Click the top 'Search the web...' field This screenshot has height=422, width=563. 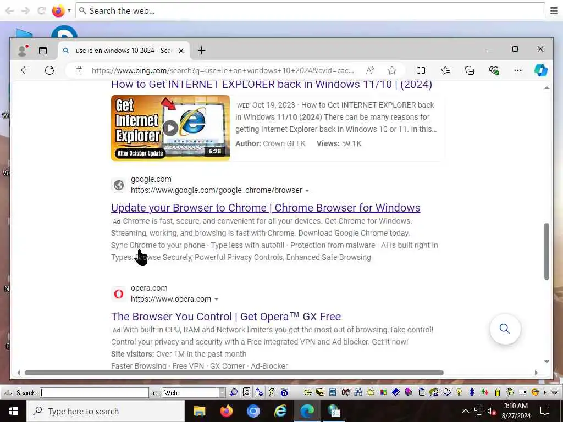click(311, 11)
